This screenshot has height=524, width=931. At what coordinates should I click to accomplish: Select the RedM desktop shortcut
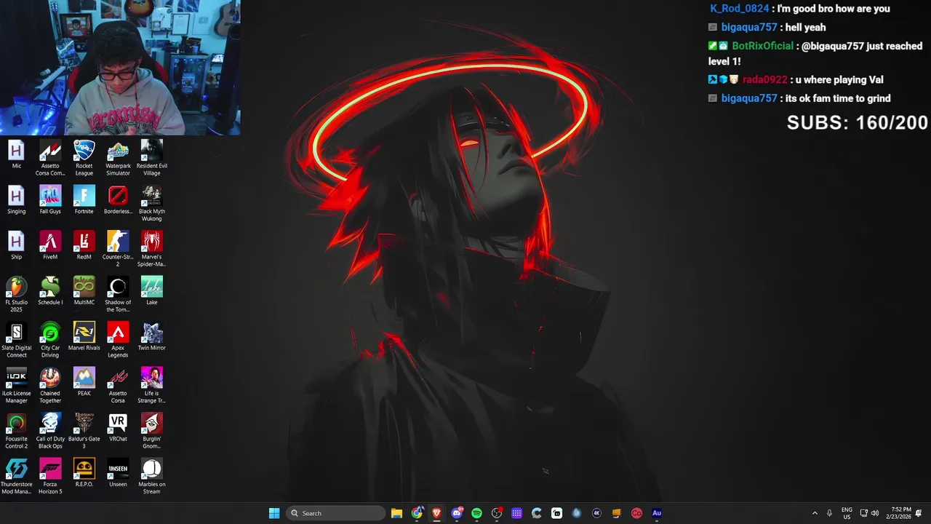[x=84, y=245]
